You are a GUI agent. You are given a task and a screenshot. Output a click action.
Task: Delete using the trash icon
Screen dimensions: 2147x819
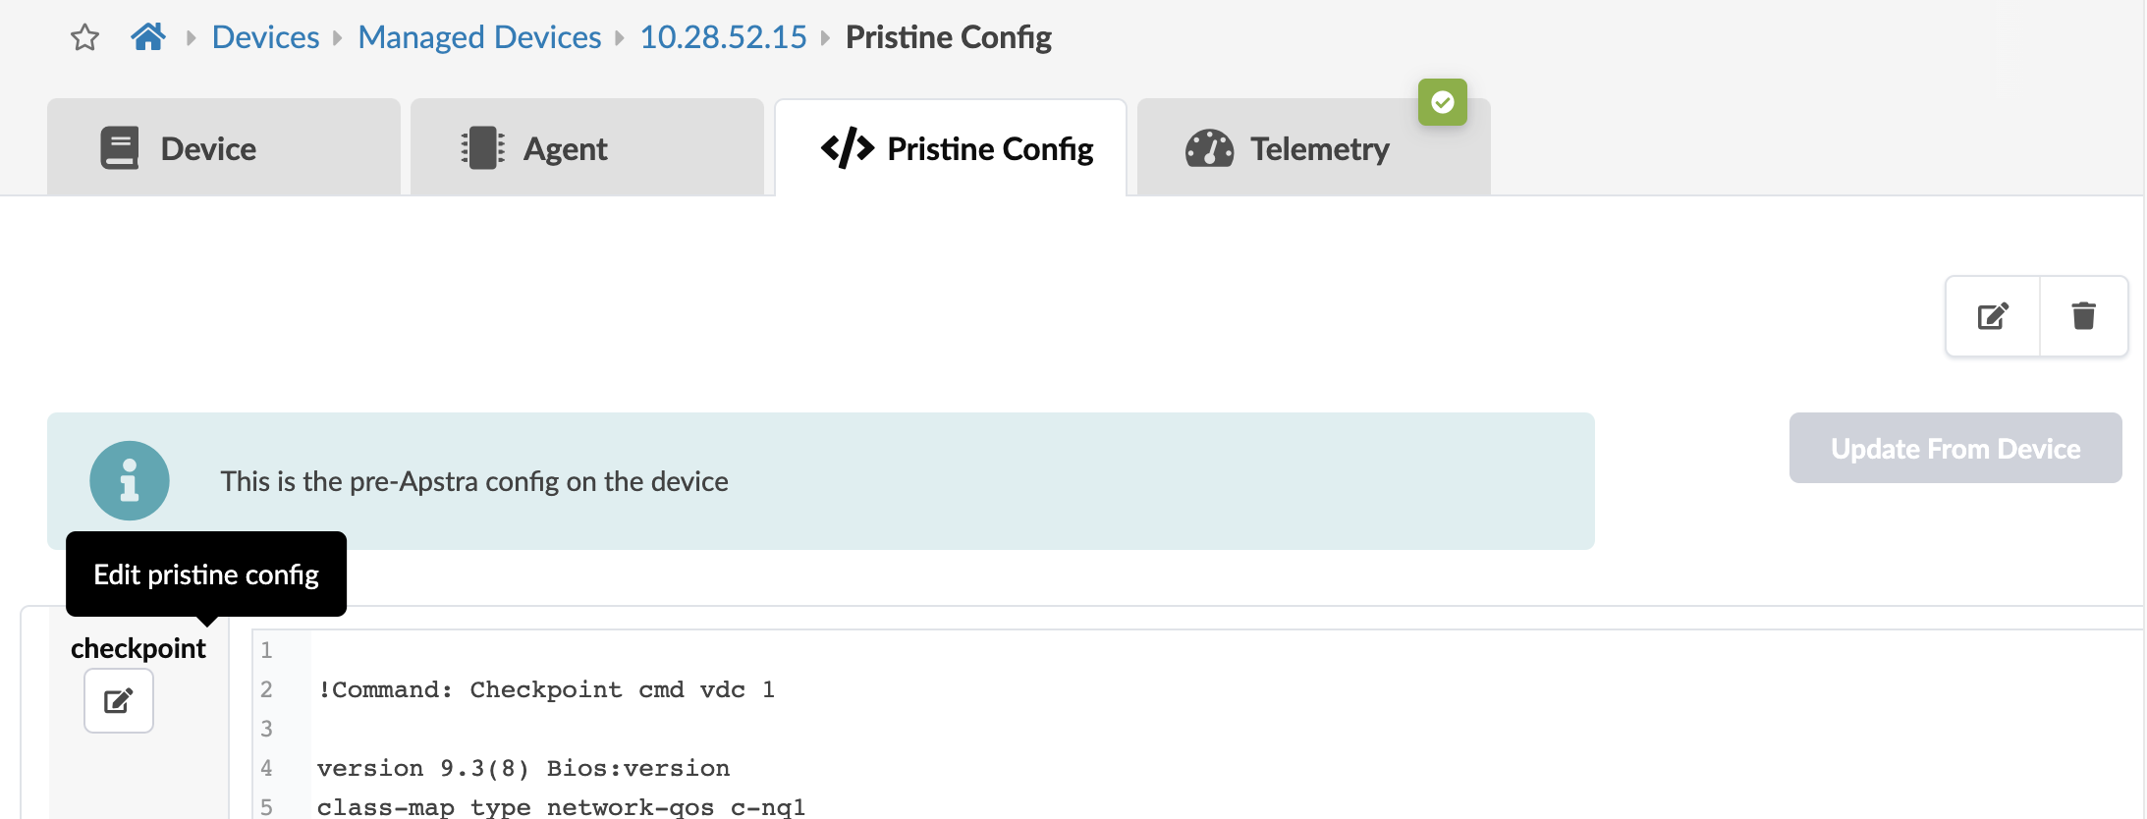(2083, 316)
